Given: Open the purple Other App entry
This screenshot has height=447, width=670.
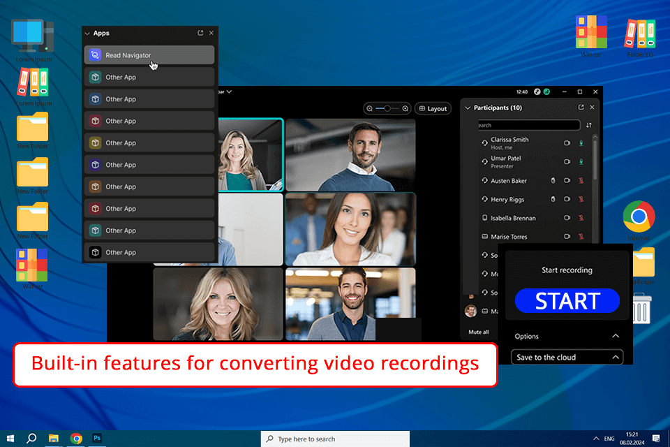Looking at the screenshot, I should [x=149, y=165].
